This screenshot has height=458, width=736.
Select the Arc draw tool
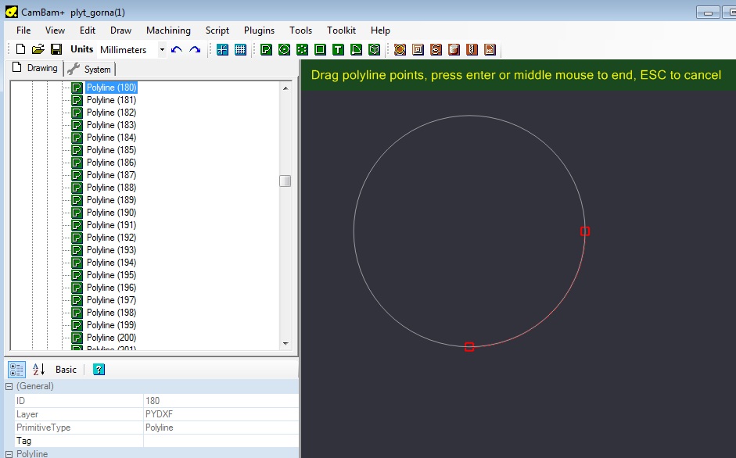click(x=356, y=49)
